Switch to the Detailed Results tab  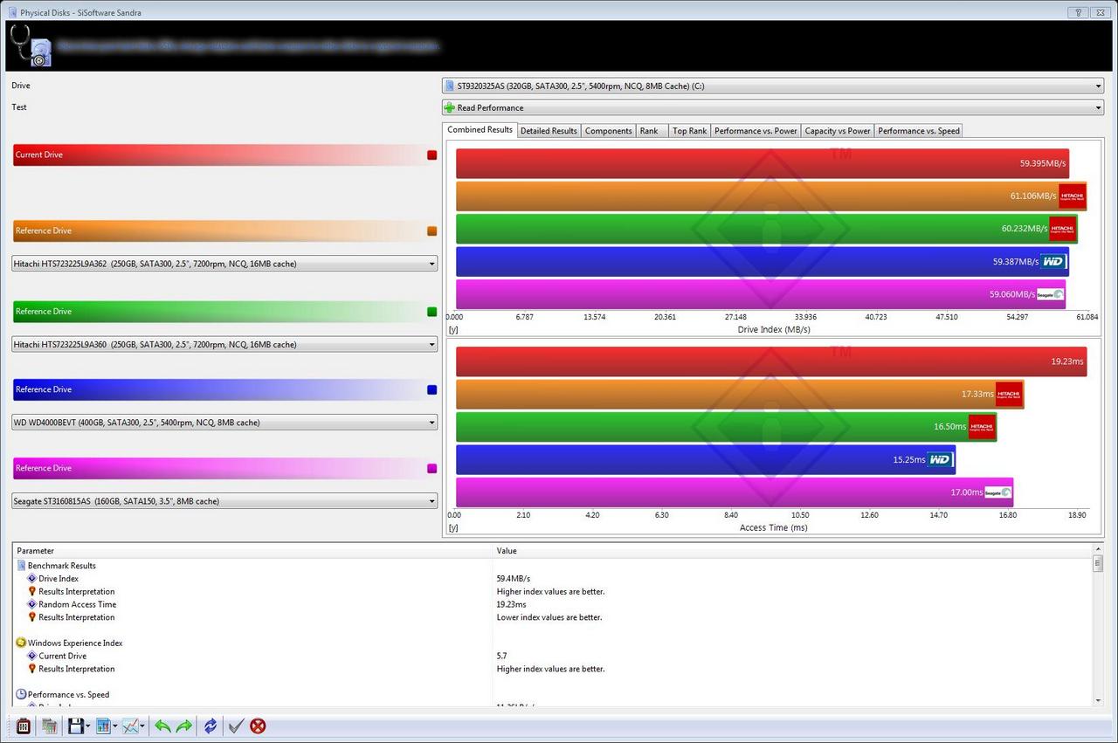(x=549, y=131)
